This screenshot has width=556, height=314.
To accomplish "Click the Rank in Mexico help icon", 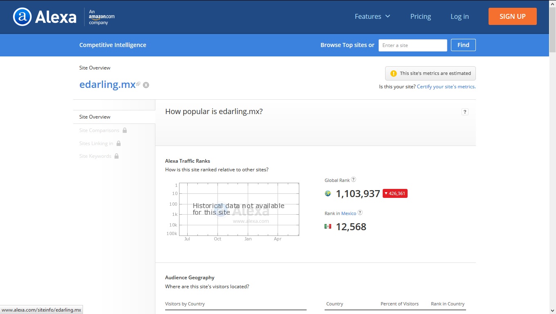I will click(x=360, y=213).
